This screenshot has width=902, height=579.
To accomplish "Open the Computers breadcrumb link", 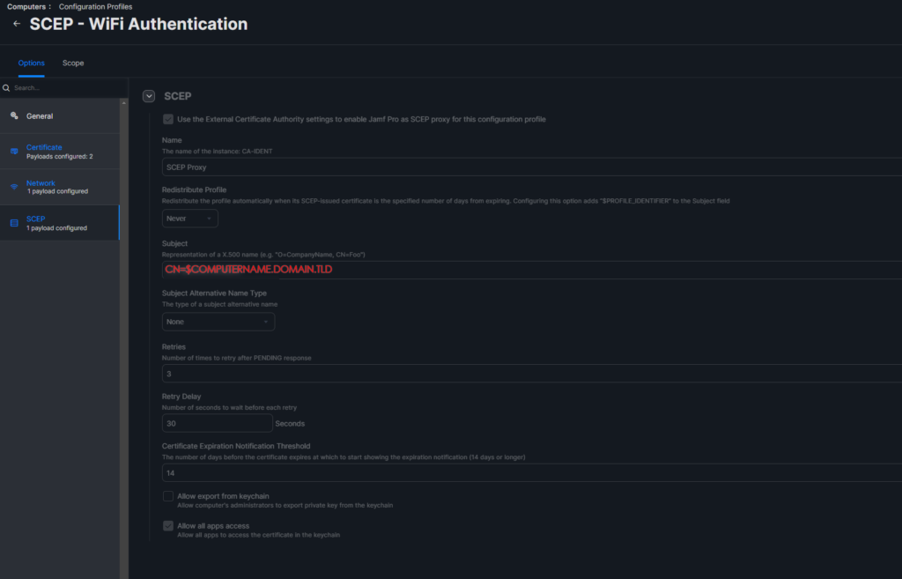I will click(x=26, y=7).
